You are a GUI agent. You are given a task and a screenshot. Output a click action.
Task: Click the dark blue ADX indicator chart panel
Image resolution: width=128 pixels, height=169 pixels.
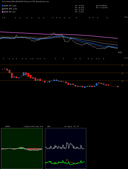click(66, 149)
